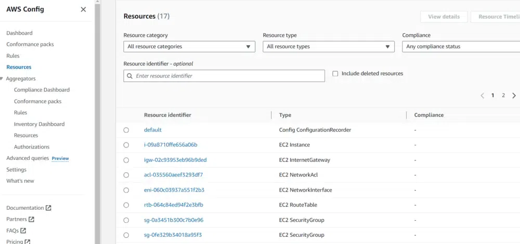Click EC2 RouteTable type cell

click(298, 205)
